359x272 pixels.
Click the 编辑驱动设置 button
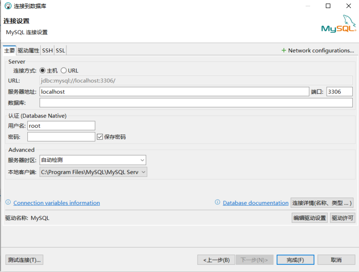309,218
